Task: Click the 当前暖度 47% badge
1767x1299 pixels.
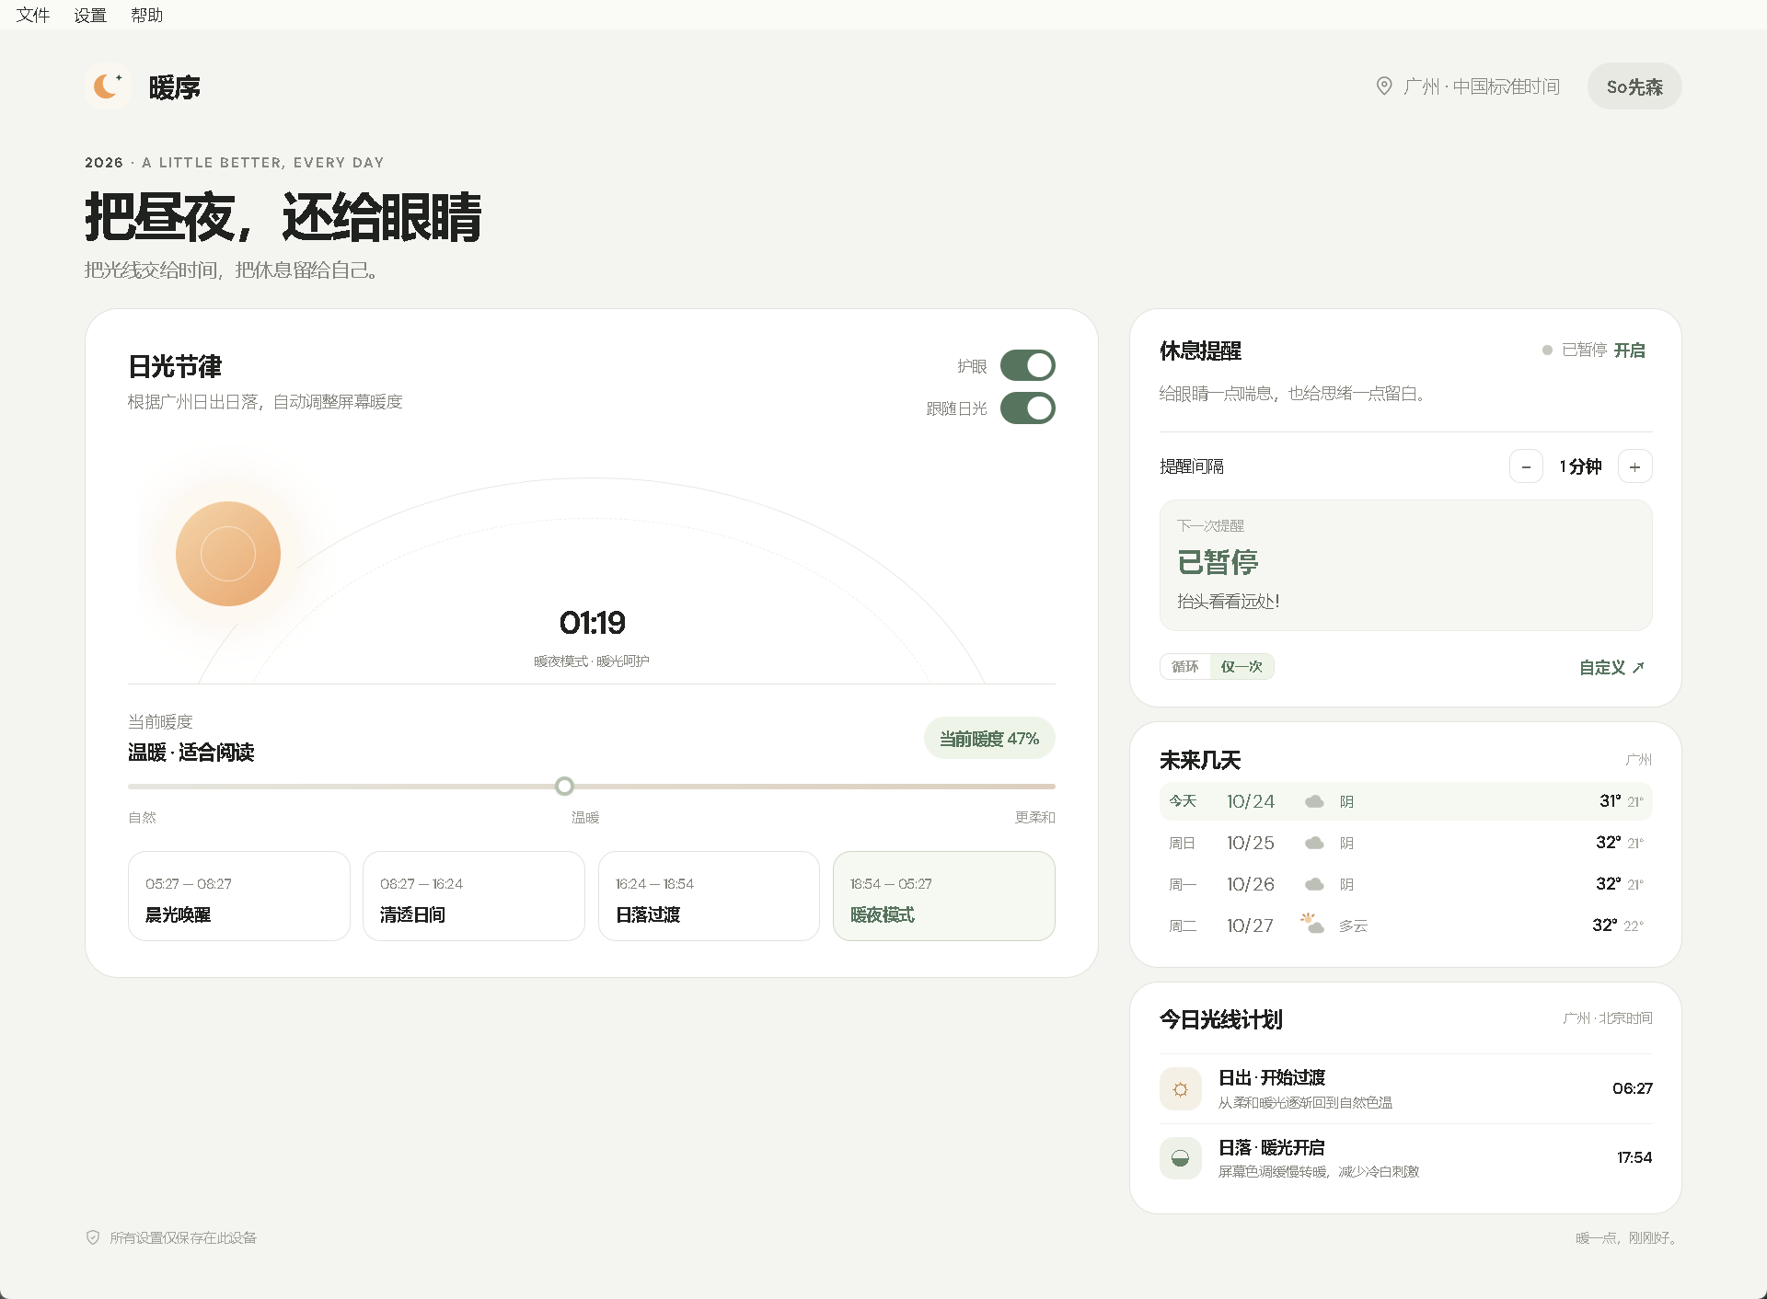Action: (989, 738)
